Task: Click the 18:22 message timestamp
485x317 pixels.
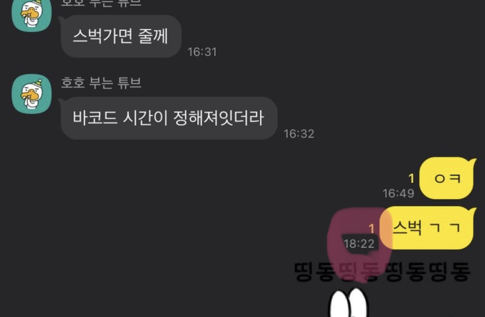Action: coord(359,244)
